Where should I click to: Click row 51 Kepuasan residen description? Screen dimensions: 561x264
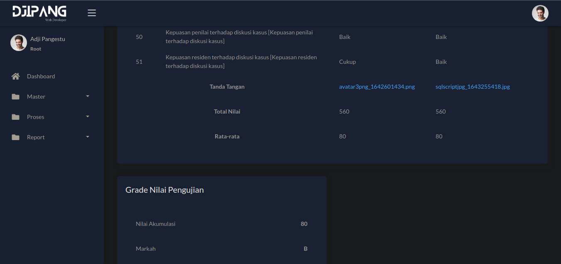(241, 62)
